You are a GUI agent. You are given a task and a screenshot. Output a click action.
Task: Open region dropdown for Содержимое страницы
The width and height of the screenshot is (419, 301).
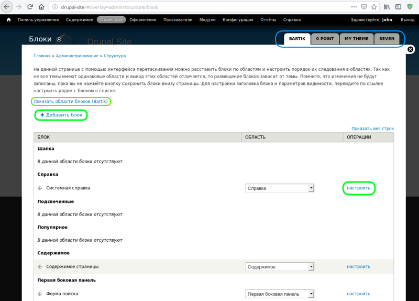tap(280, 267)
